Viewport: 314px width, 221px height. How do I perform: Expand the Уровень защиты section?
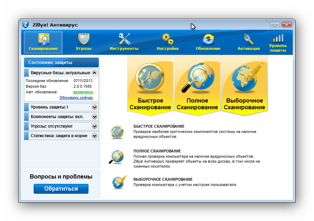point(95,107)
